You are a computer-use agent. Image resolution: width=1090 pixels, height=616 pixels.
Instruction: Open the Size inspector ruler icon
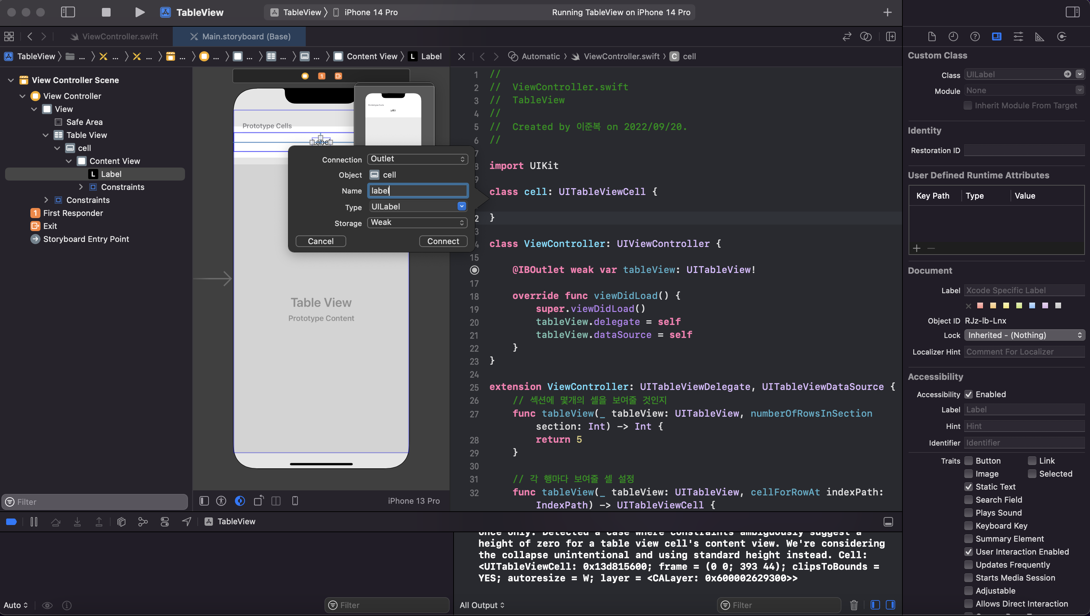click(x=1040, y=37)
